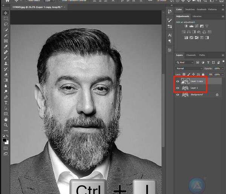This screenshot has height=194, width=226.
Task: Select the Rectangular Marquee tool
Action: (6, 18)
